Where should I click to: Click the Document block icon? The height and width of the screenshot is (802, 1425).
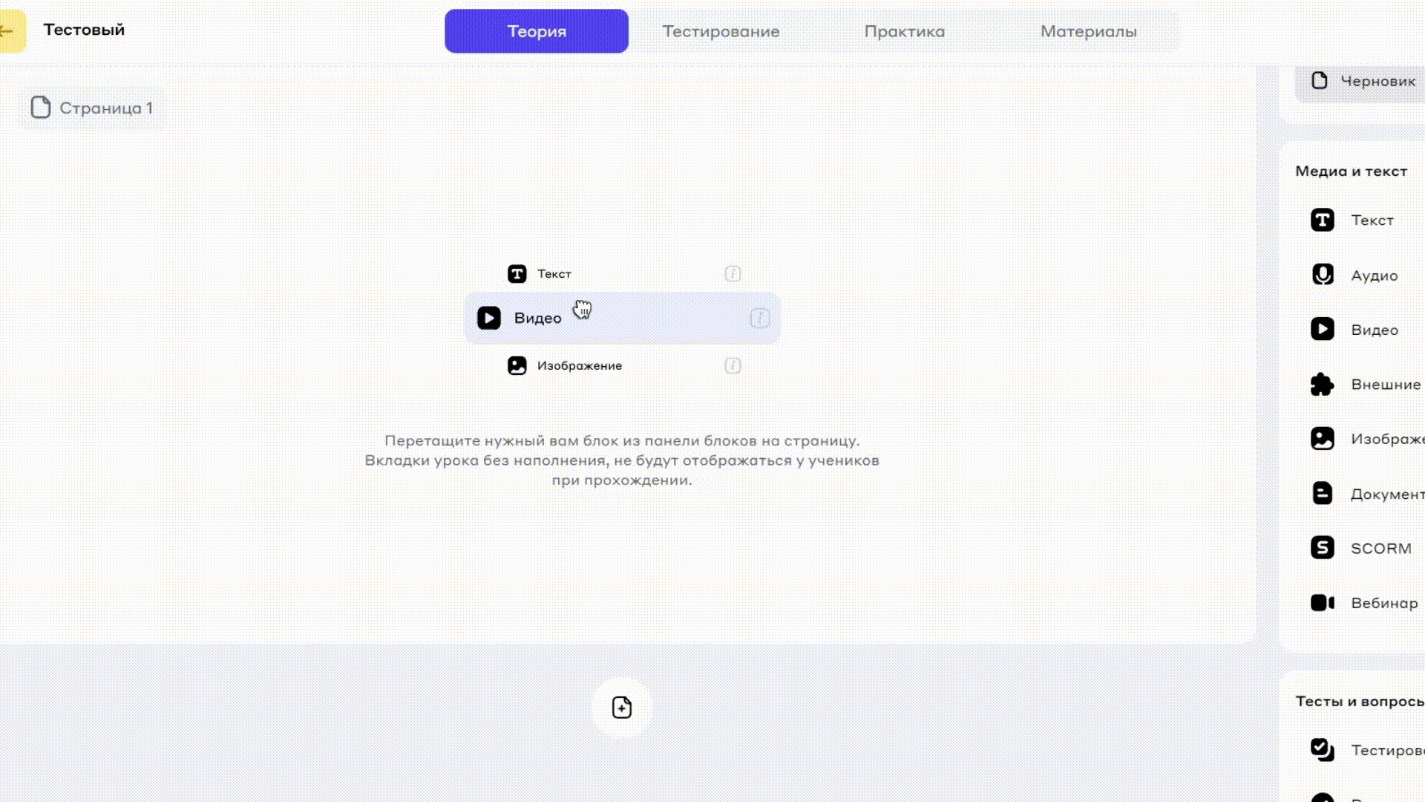coord(1322,494)
